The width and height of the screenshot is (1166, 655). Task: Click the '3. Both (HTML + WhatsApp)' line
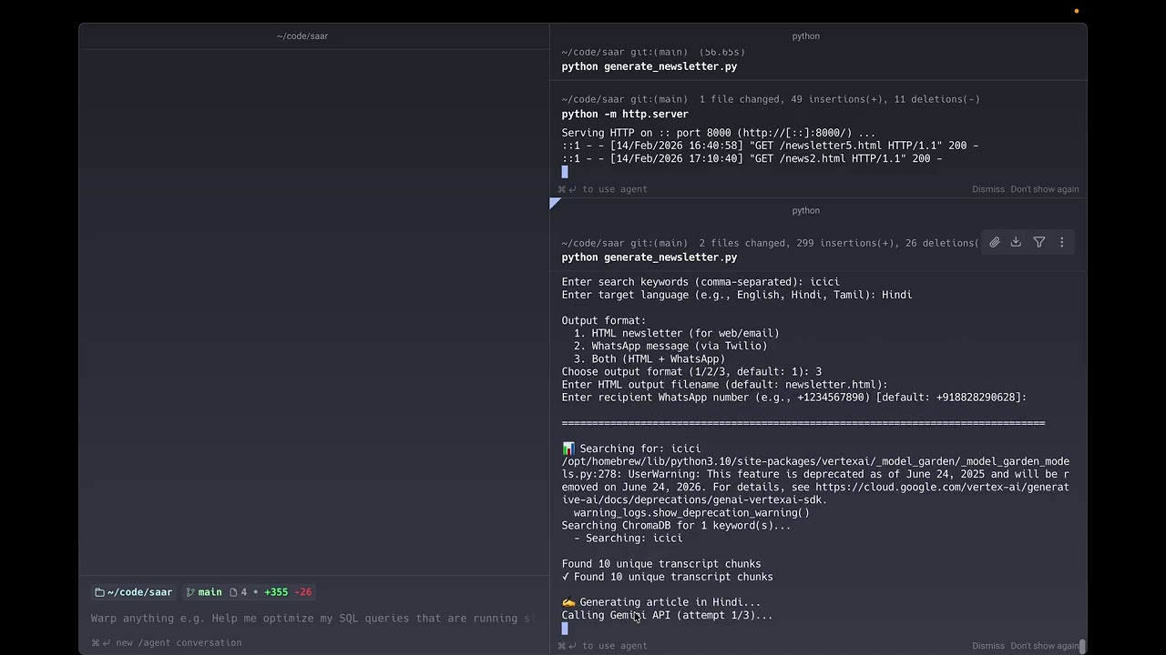649,358
